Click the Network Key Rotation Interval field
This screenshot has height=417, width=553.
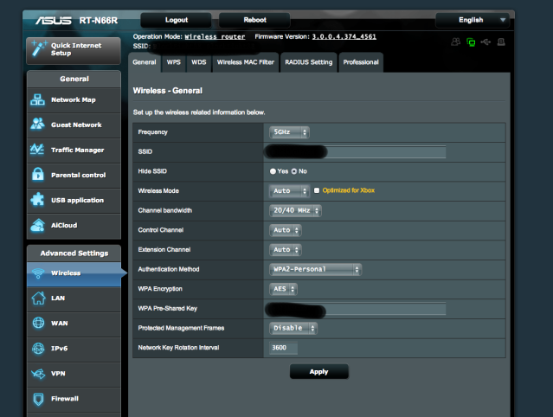pos(283,348)
